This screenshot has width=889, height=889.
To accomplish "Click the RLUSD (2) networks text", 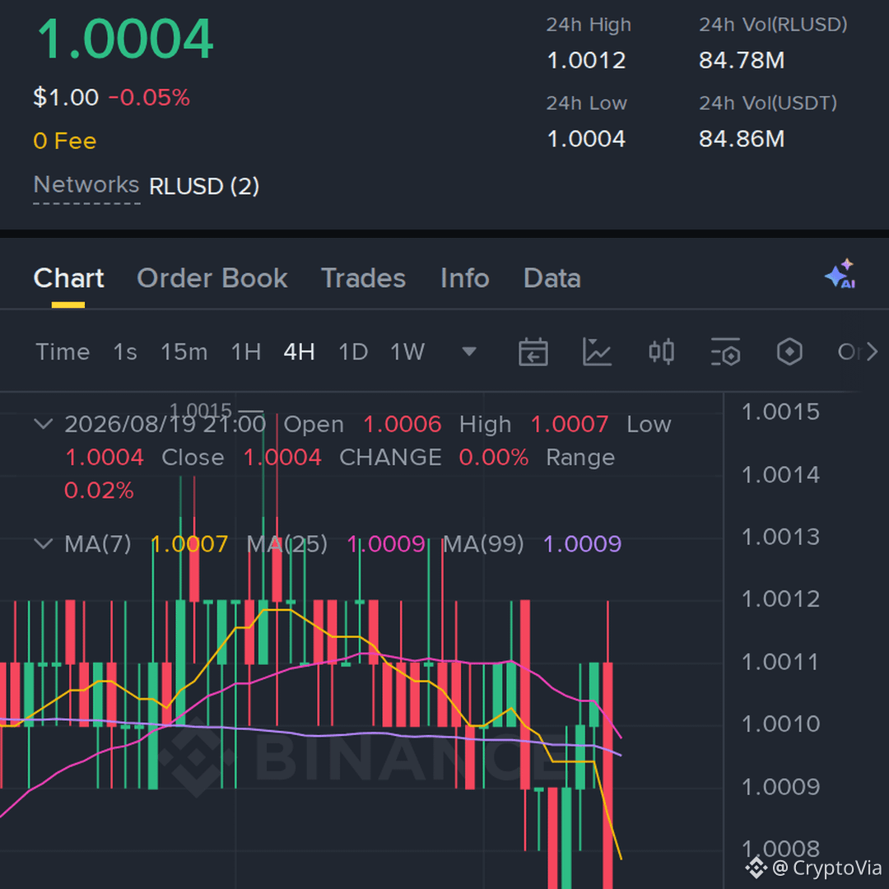I will [204, 187].
